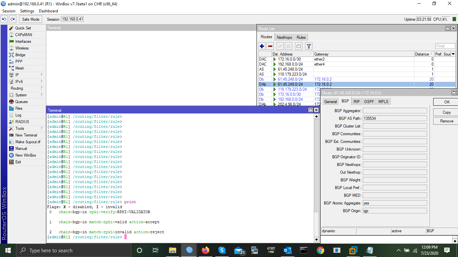This screenshot has height=257, width=458.
Task: Open Queues from sidebar
Action: click(21, 102)
